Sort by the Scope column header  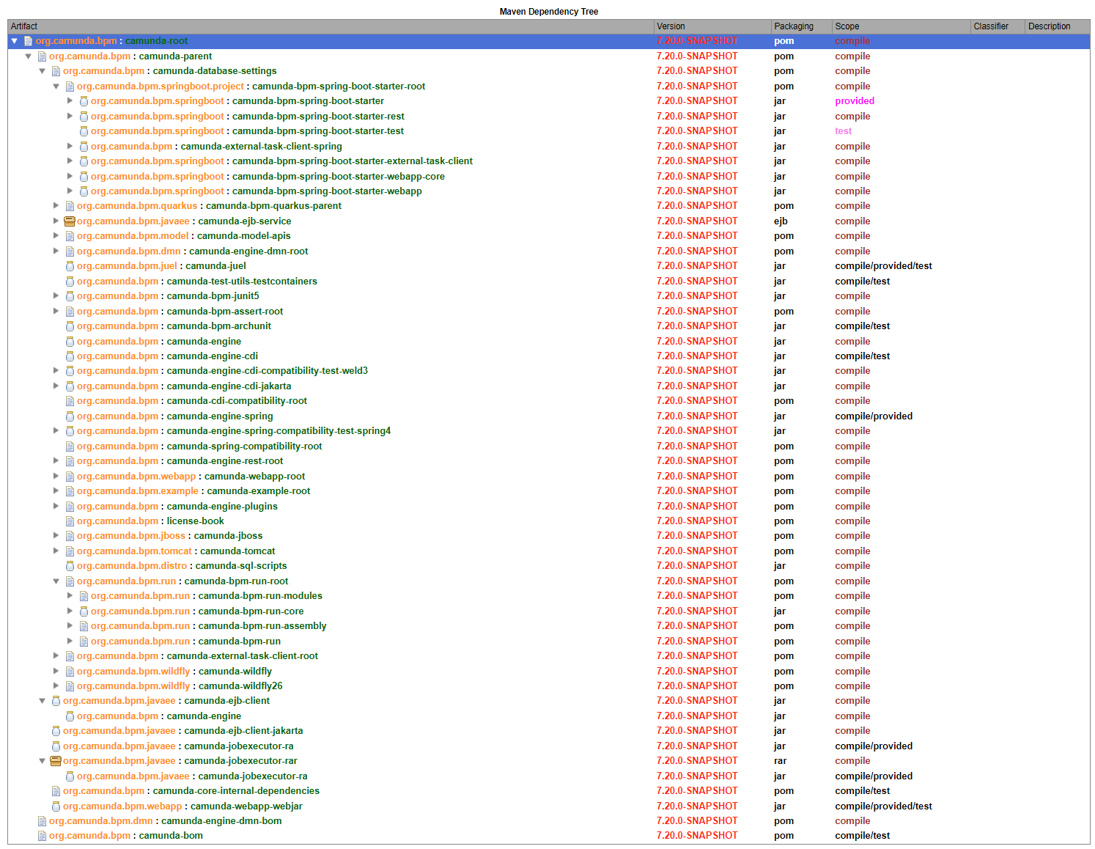(901, 26)
